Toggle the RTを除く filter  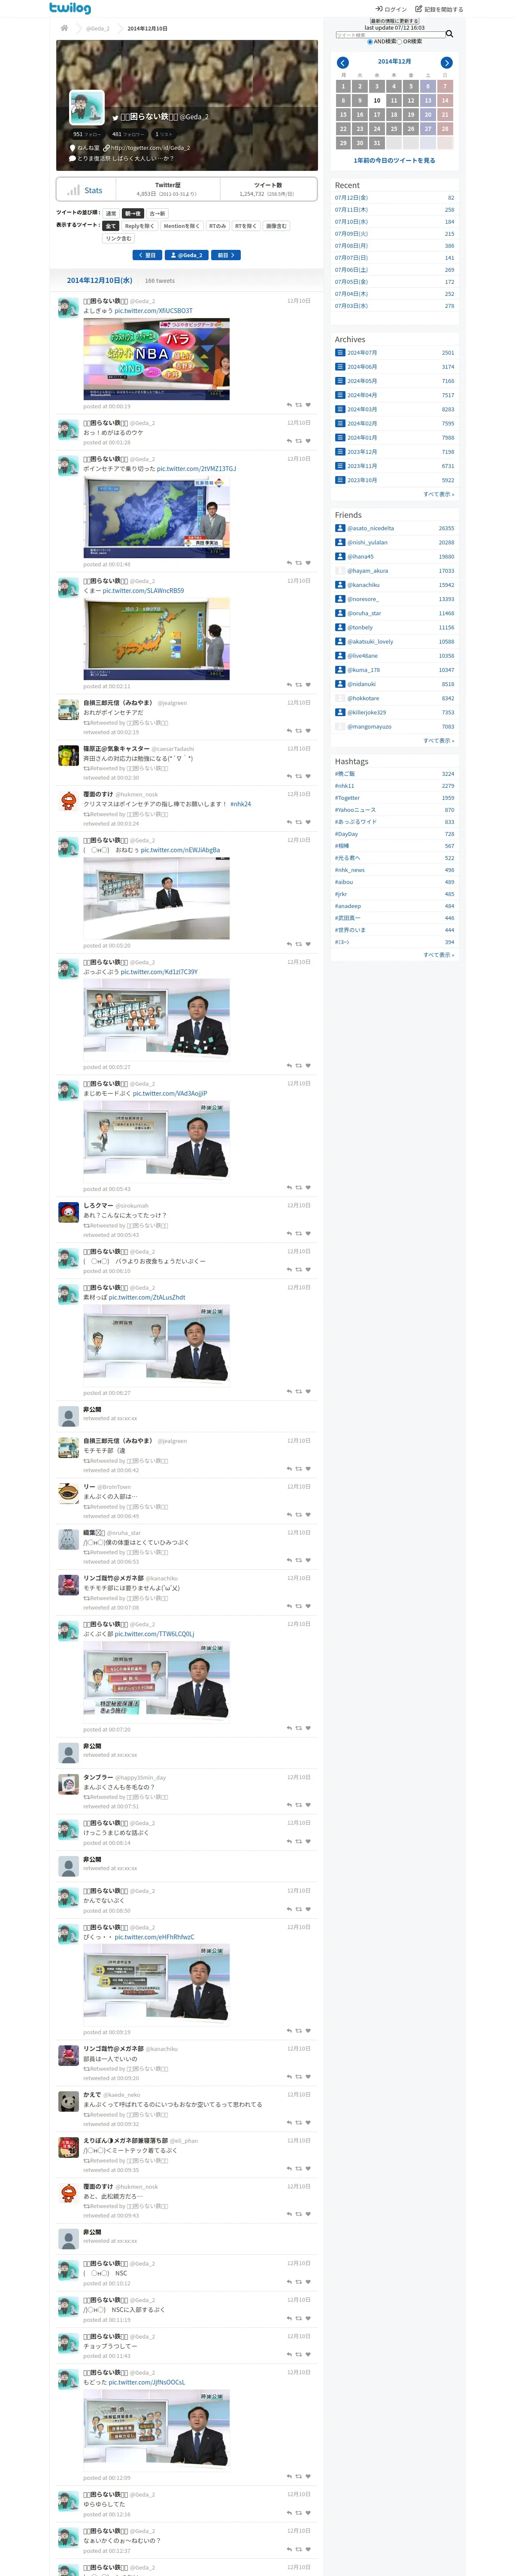tap(246, 226)
